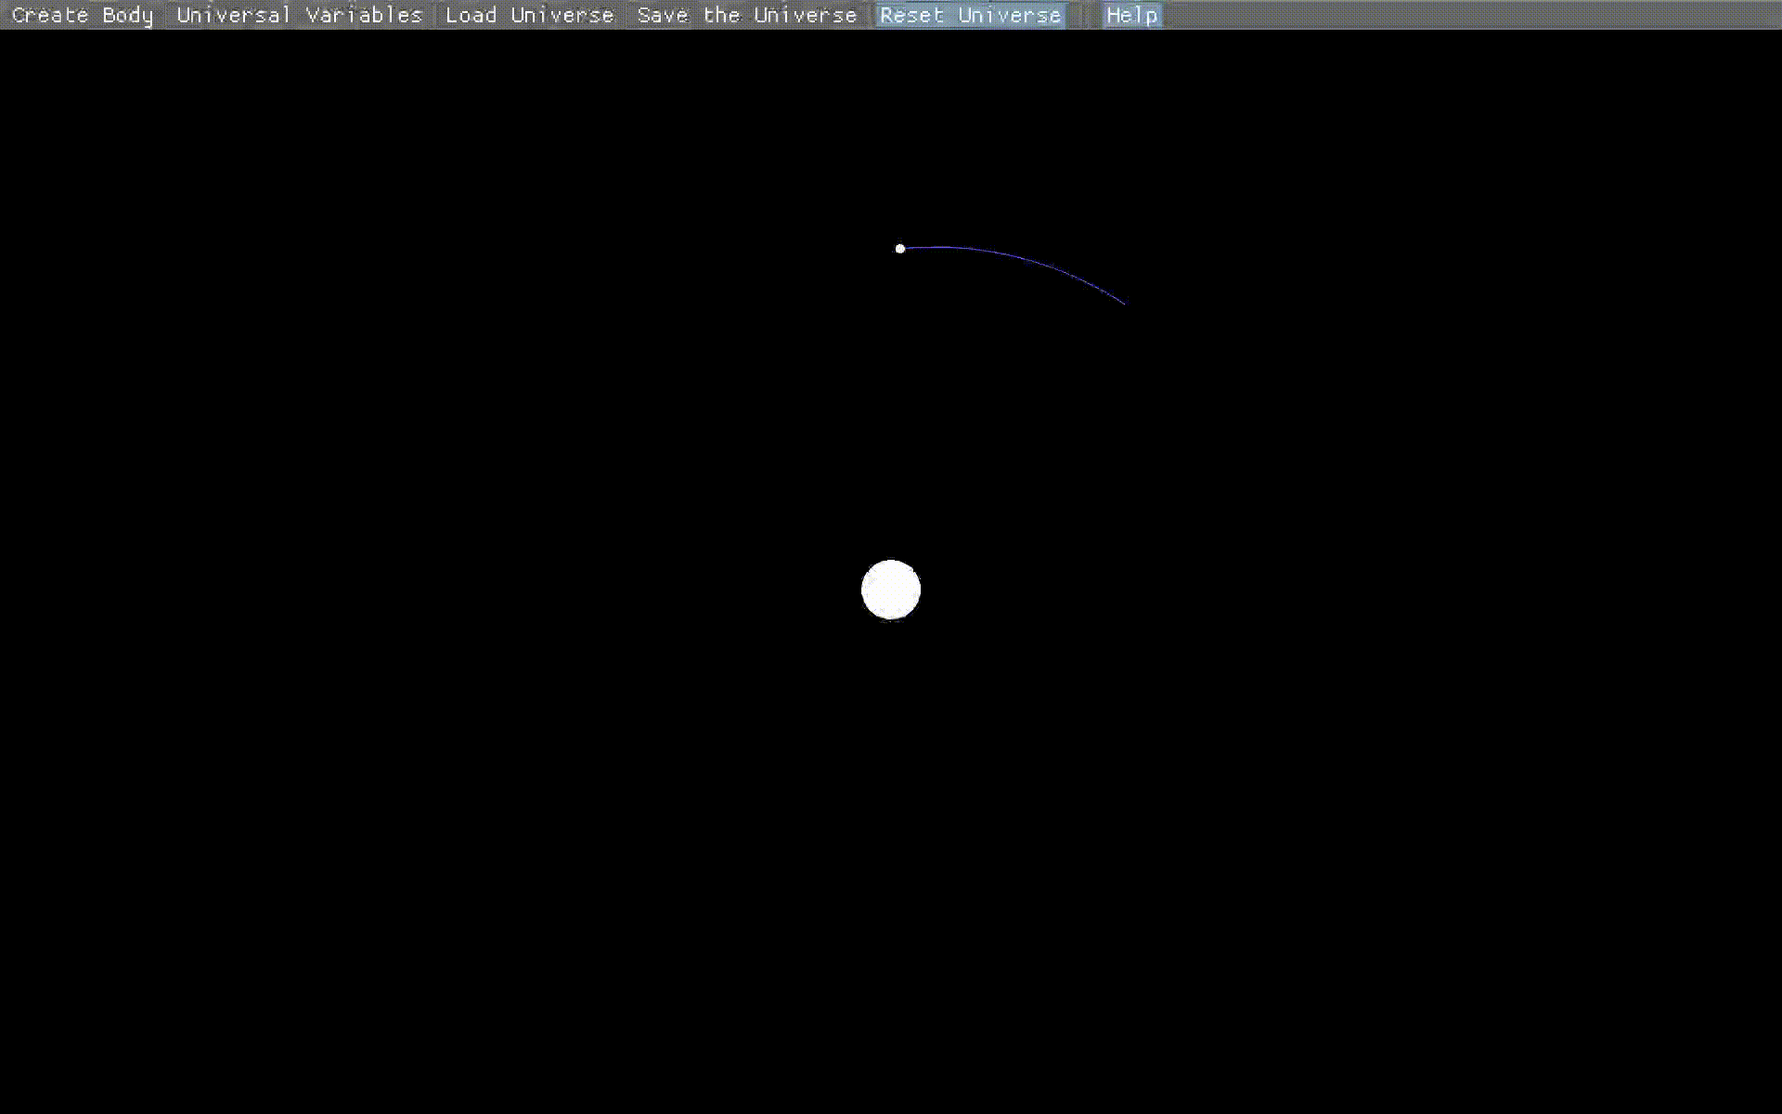Click the yellow dot starting the trail

pyautogui.click(x=899, y=248)
